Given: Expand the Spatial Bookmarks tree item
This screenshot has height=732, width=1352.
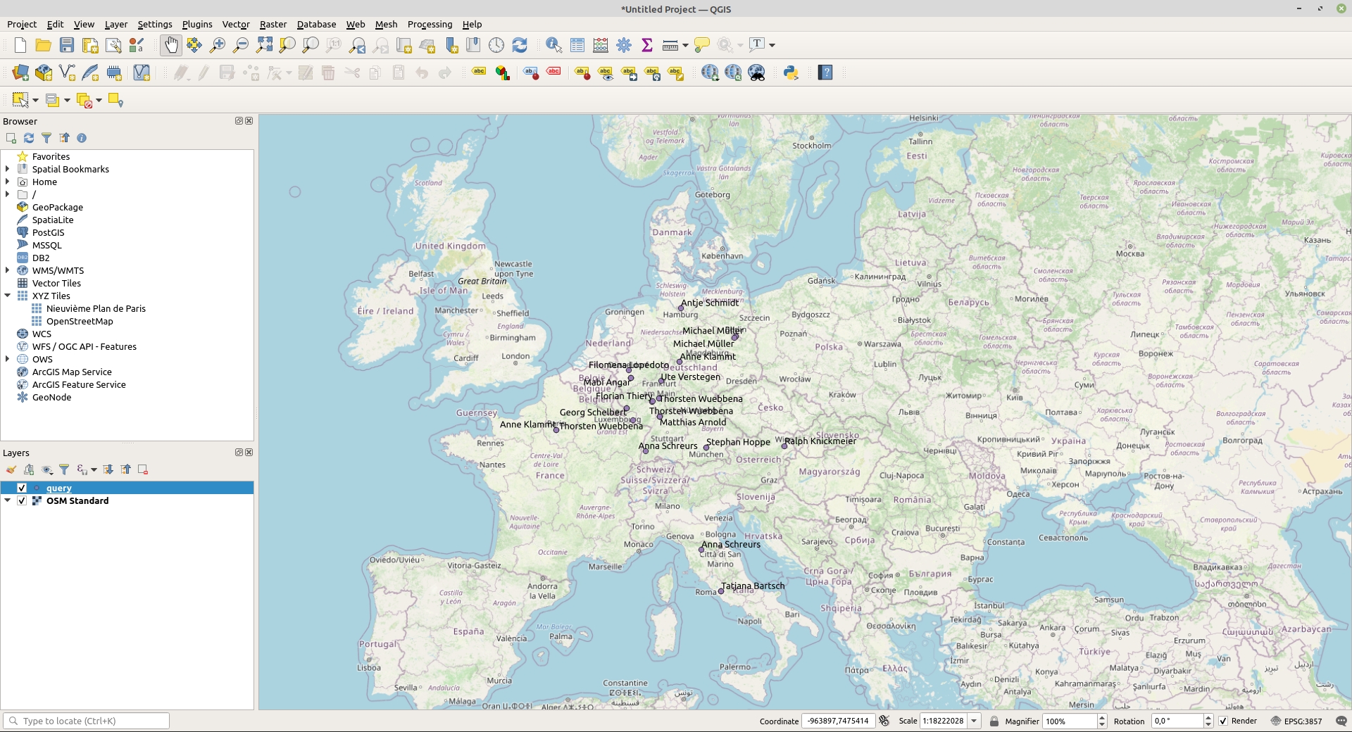Looking at the screenshot, I should click(8, 169).
